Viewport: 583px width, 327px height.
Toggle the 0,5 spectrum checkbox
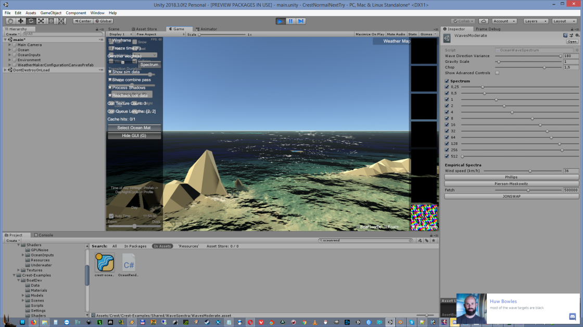click(447, 93)
